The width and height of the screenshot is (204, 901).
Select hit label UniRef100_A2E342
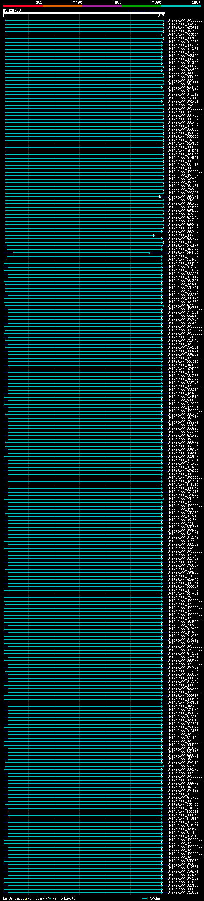pos(183,541)
